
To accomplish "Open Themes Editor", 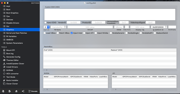I will (13, 60).
